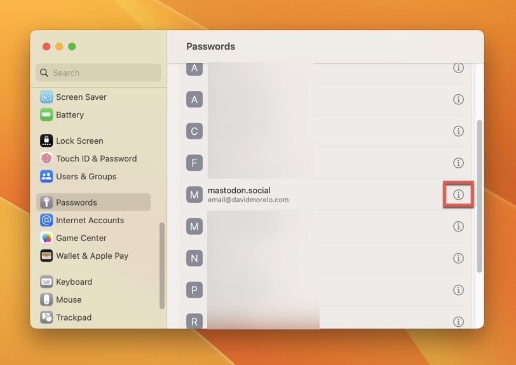Click the C letter avatar

tap(194, 131)
